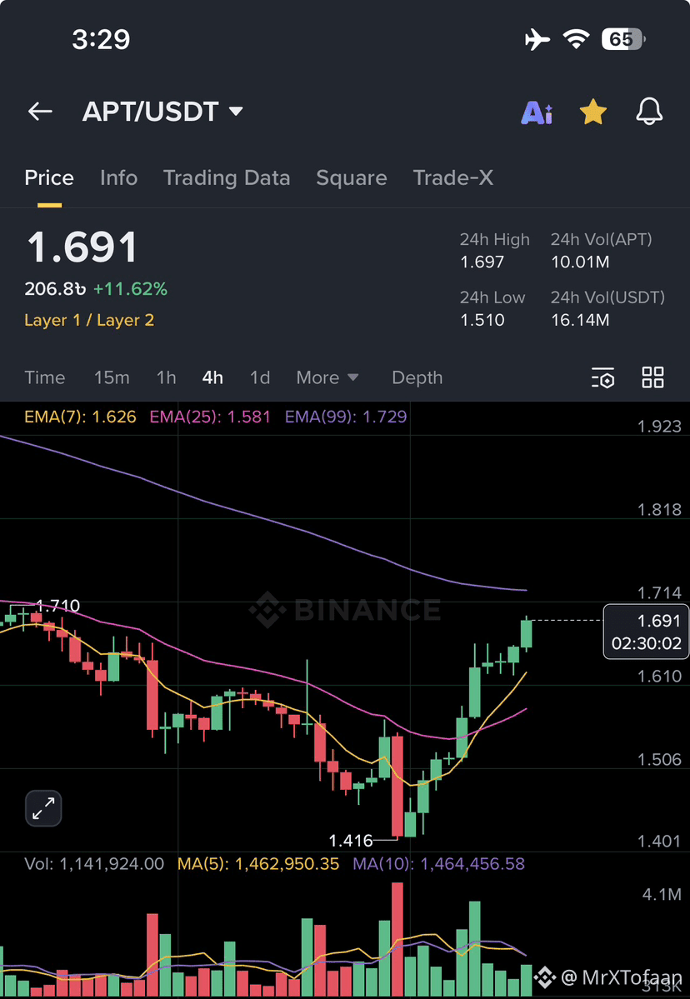
Task: Tap the 24h Vol(USDT) value 16.14M
Action: coord(580,320)
